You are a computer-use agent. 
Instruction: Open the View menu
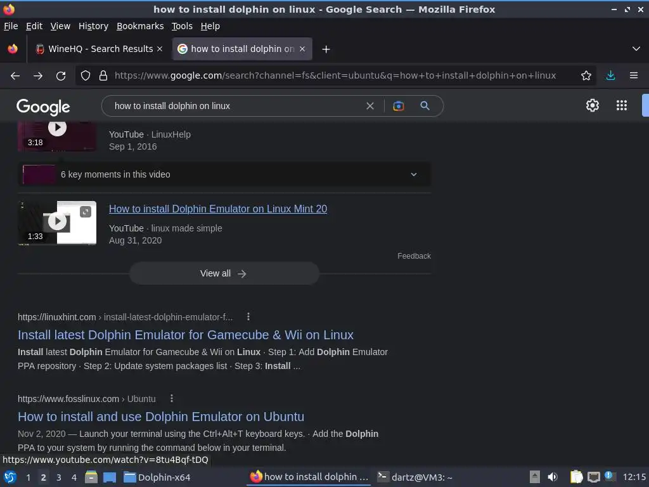(x=60, y=26)
